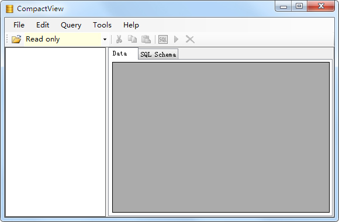Run the query with the play arrow
The image size is (339, 222).
[x=176, y=39]
